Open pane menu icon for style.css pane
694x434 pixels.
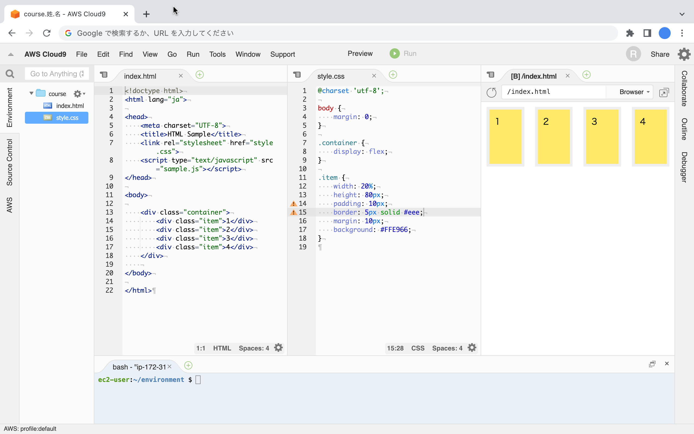coord(297,75)
